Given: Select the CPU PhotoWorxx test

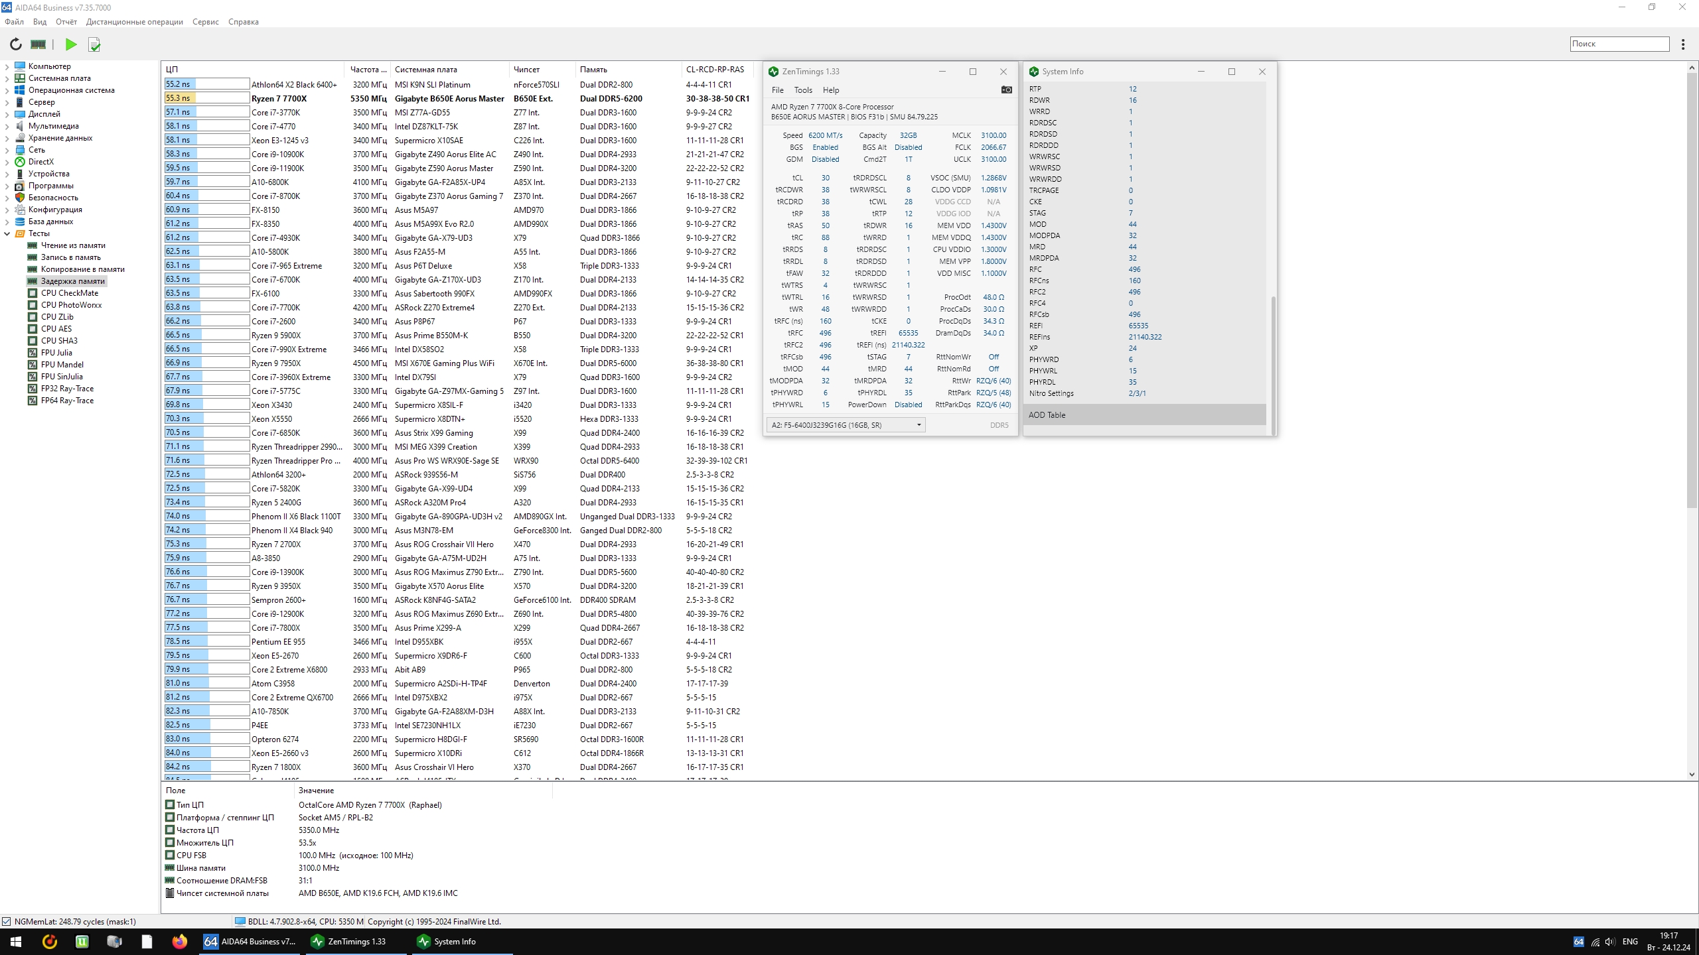Looking at the screenshot, I should click(71, 305).
